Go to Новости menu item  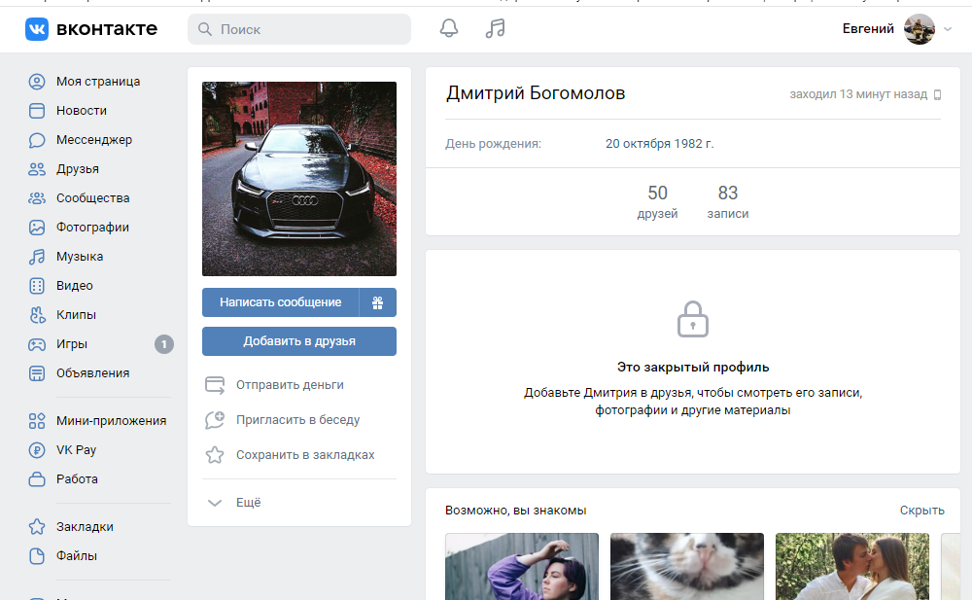click(x=82, y=111)
